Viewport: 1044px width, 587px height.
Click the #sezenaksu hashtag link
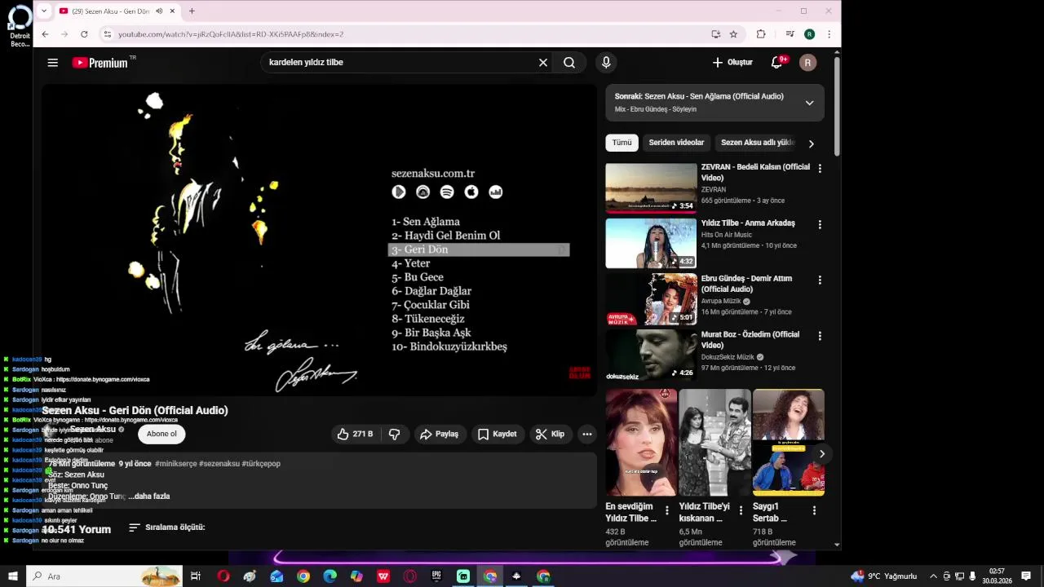[219, 464]
